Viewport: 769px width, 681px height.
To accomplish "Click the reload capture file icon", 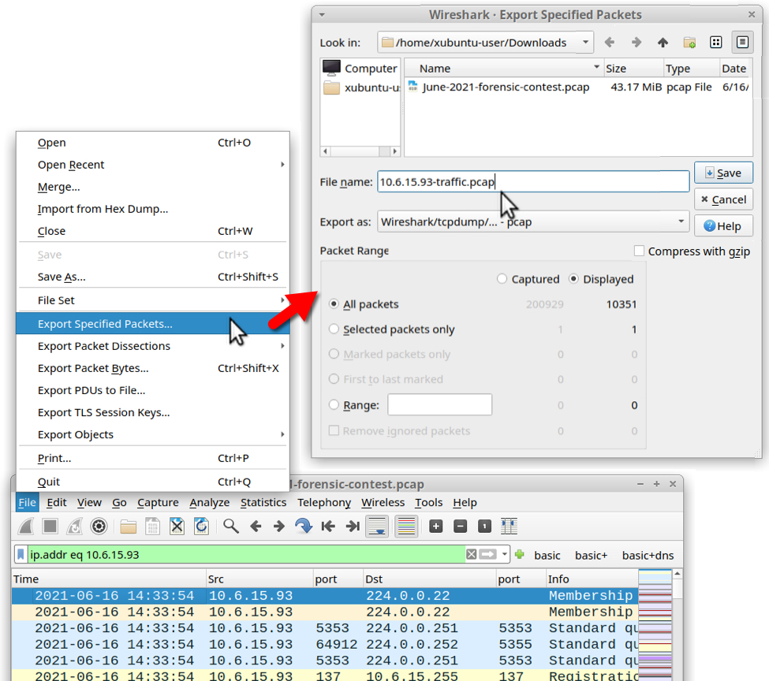I will pos(202,526).
